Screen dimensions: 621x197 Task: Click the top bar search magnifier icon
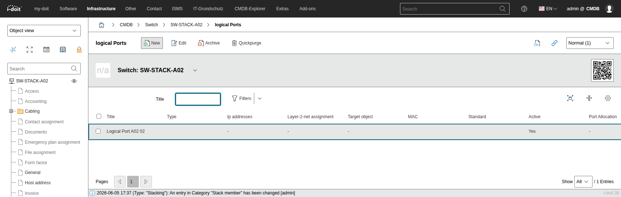point(503,9)
